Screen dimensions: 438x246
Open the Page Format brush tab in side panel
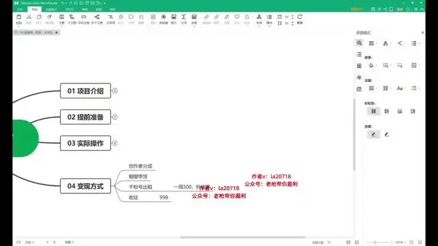coord(359,43)
